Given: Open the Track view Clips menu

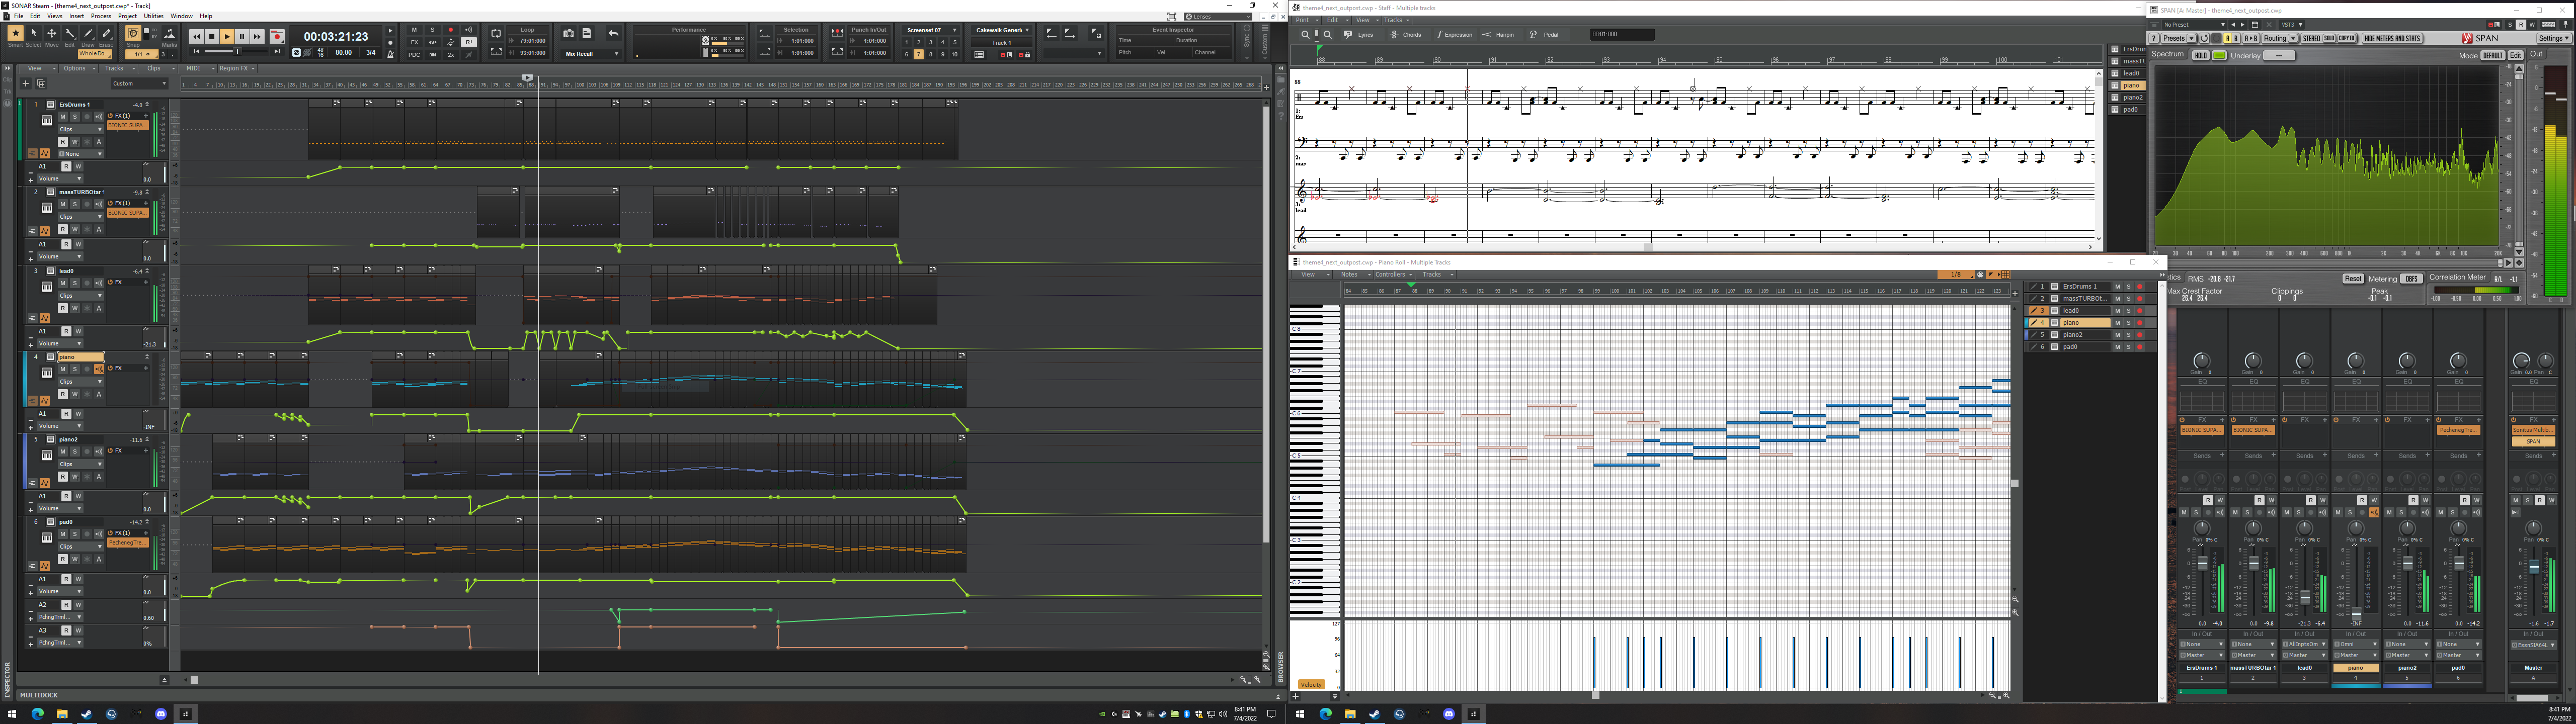Looking at the screenshot, I should (x=158, y=68).
